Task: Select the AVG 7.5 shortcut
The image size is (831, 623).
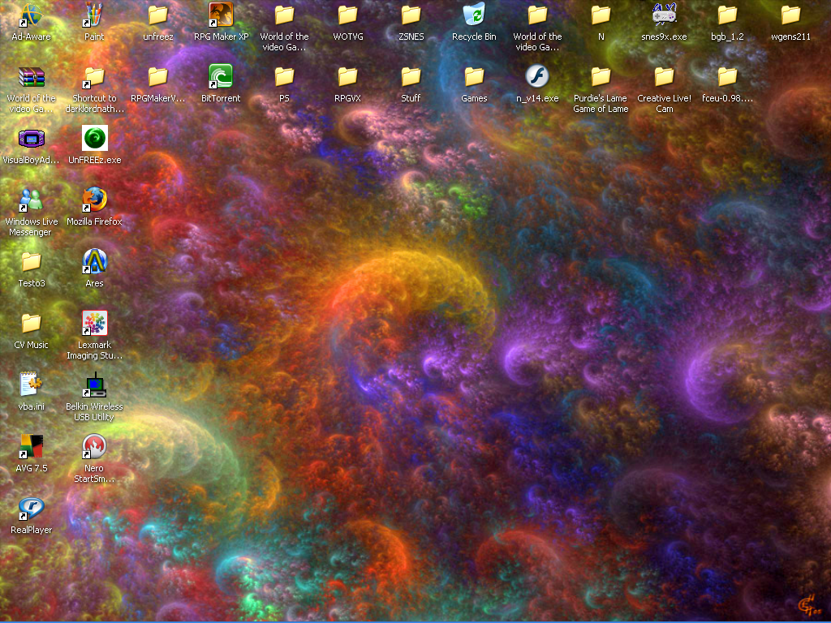Action: coord(32,447)
